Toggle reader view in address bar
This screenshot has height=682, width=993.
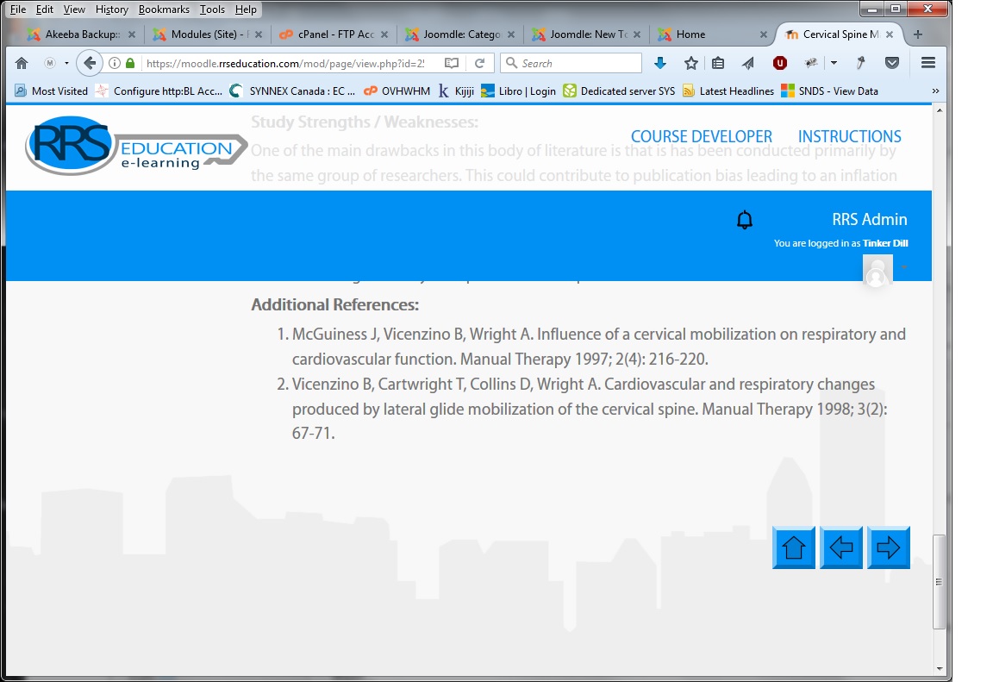tap(452, 63)
